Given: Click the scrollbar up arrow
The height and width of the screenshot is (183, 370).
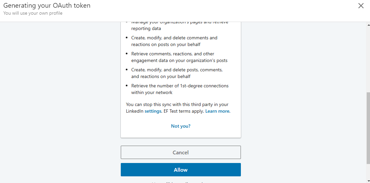Looking at the screenshot, I should coord(368,24).
